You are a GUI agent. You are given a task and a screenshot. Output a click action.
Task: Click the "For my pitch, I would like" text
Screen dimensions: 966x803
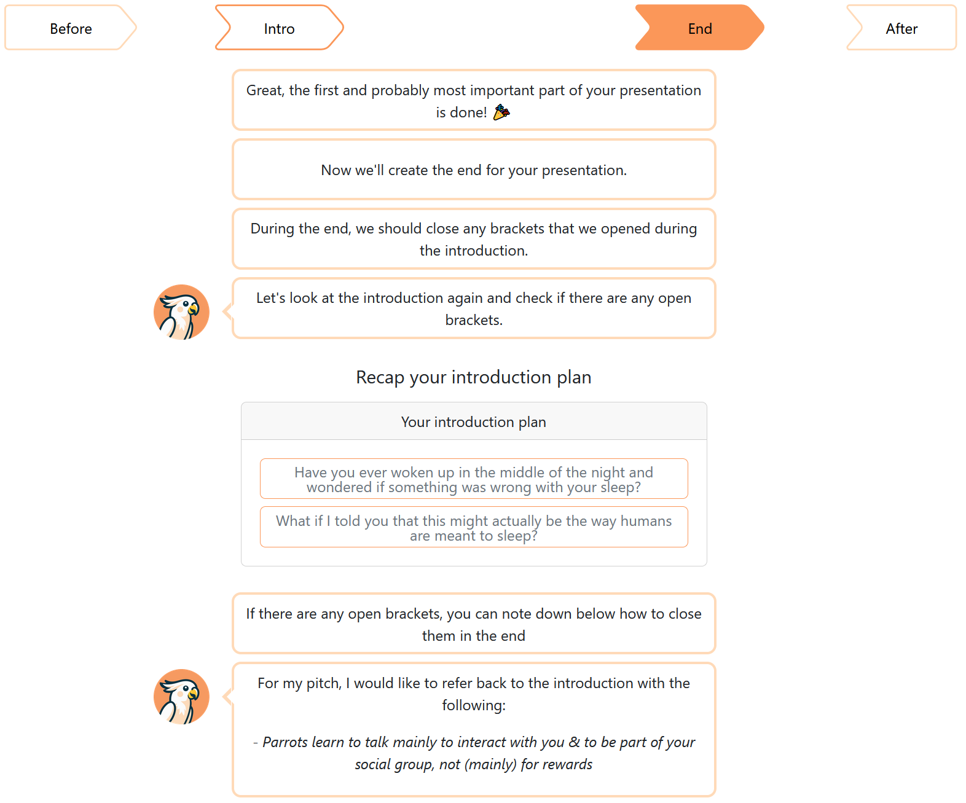[x=473, y=694]
